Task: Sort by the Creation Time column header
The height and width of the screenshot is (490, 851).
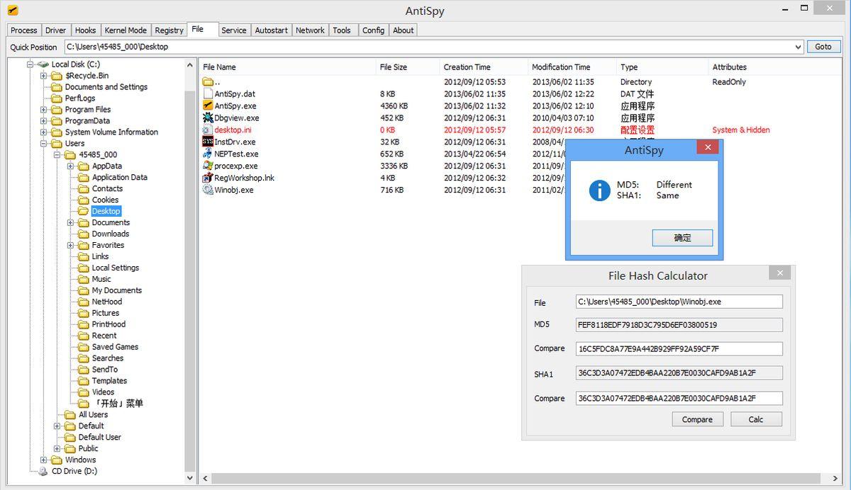Action: (484, 67)
